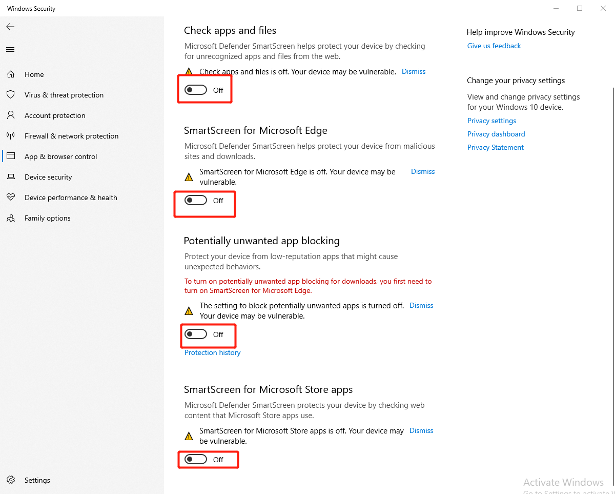The height and width of the screenshot is (494, 615).
Task: Dismiss the Check apps and files warning
Action: click(x=414, y=72)
